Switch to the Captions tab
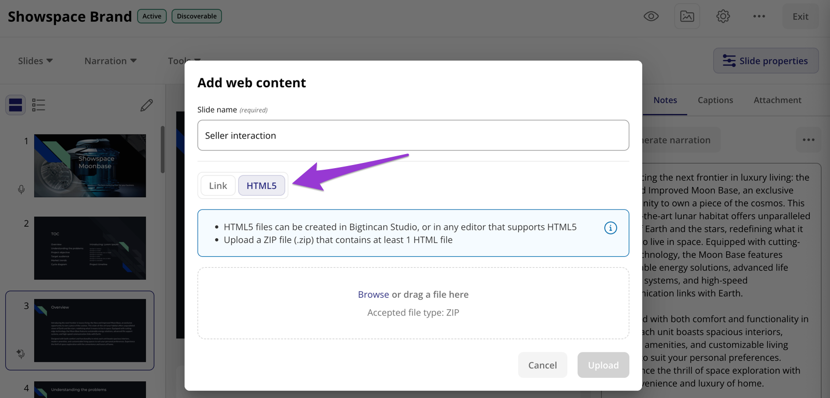This screenshot has width=830, height=398. pos(715,100)
